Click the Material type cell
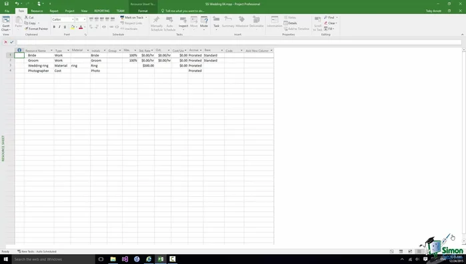Screen dimensions: 466x264 pyautogui.click(x=62, y=66)
